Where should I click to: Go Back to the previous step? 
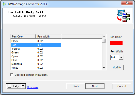click(x=76, y=86)
